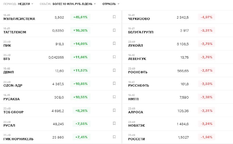Viewport: 233px width, 144px height.
Task: Select the НОВАТЭК stock row
Action: pyautogui.click(x=137, y=125)
